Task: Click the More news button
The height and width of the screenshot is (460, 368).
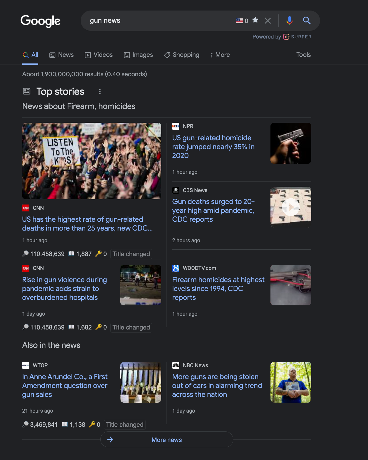Action: click(x=167, y=440)
